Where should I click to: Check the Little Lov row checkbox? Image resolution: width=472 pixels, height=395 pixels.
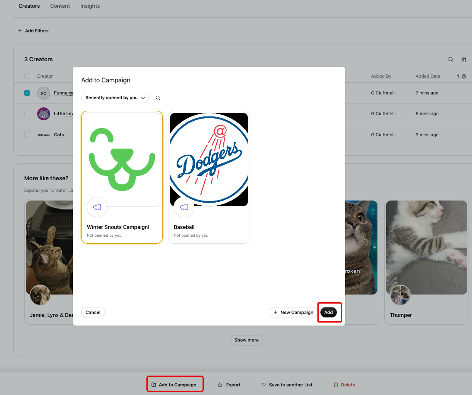click(27, 114)
